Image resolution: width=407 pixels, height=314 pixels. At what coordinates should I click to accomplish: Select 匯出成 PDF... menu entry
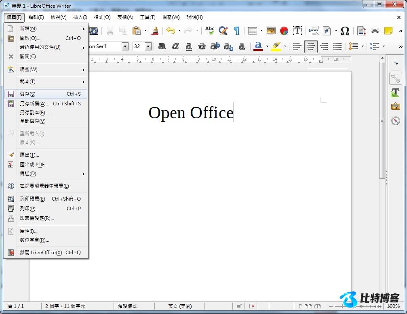[x=46, y=165]
